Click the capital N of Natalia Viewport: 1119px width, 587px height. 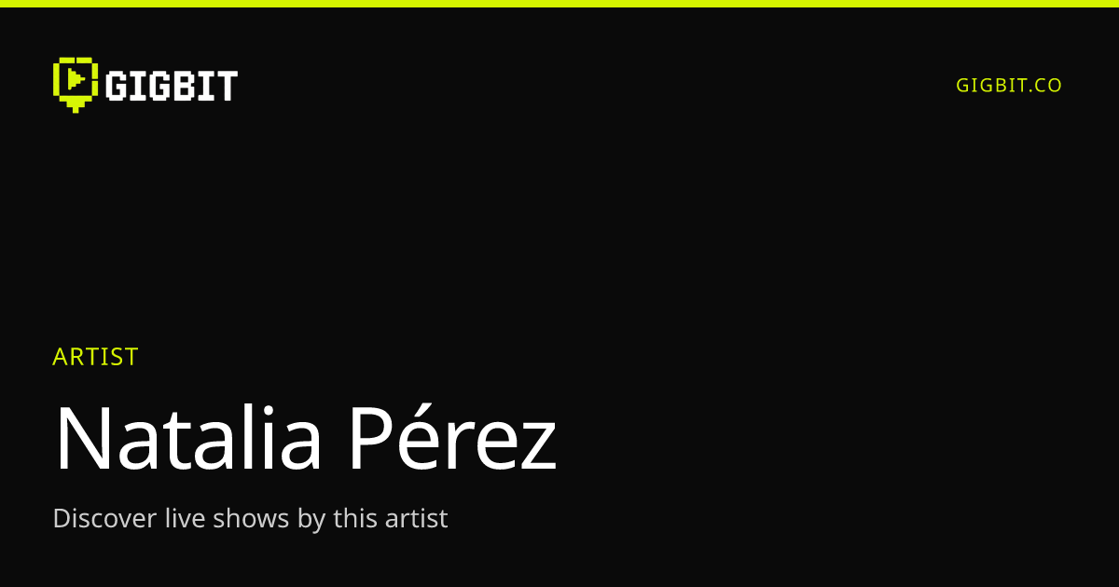82,438
